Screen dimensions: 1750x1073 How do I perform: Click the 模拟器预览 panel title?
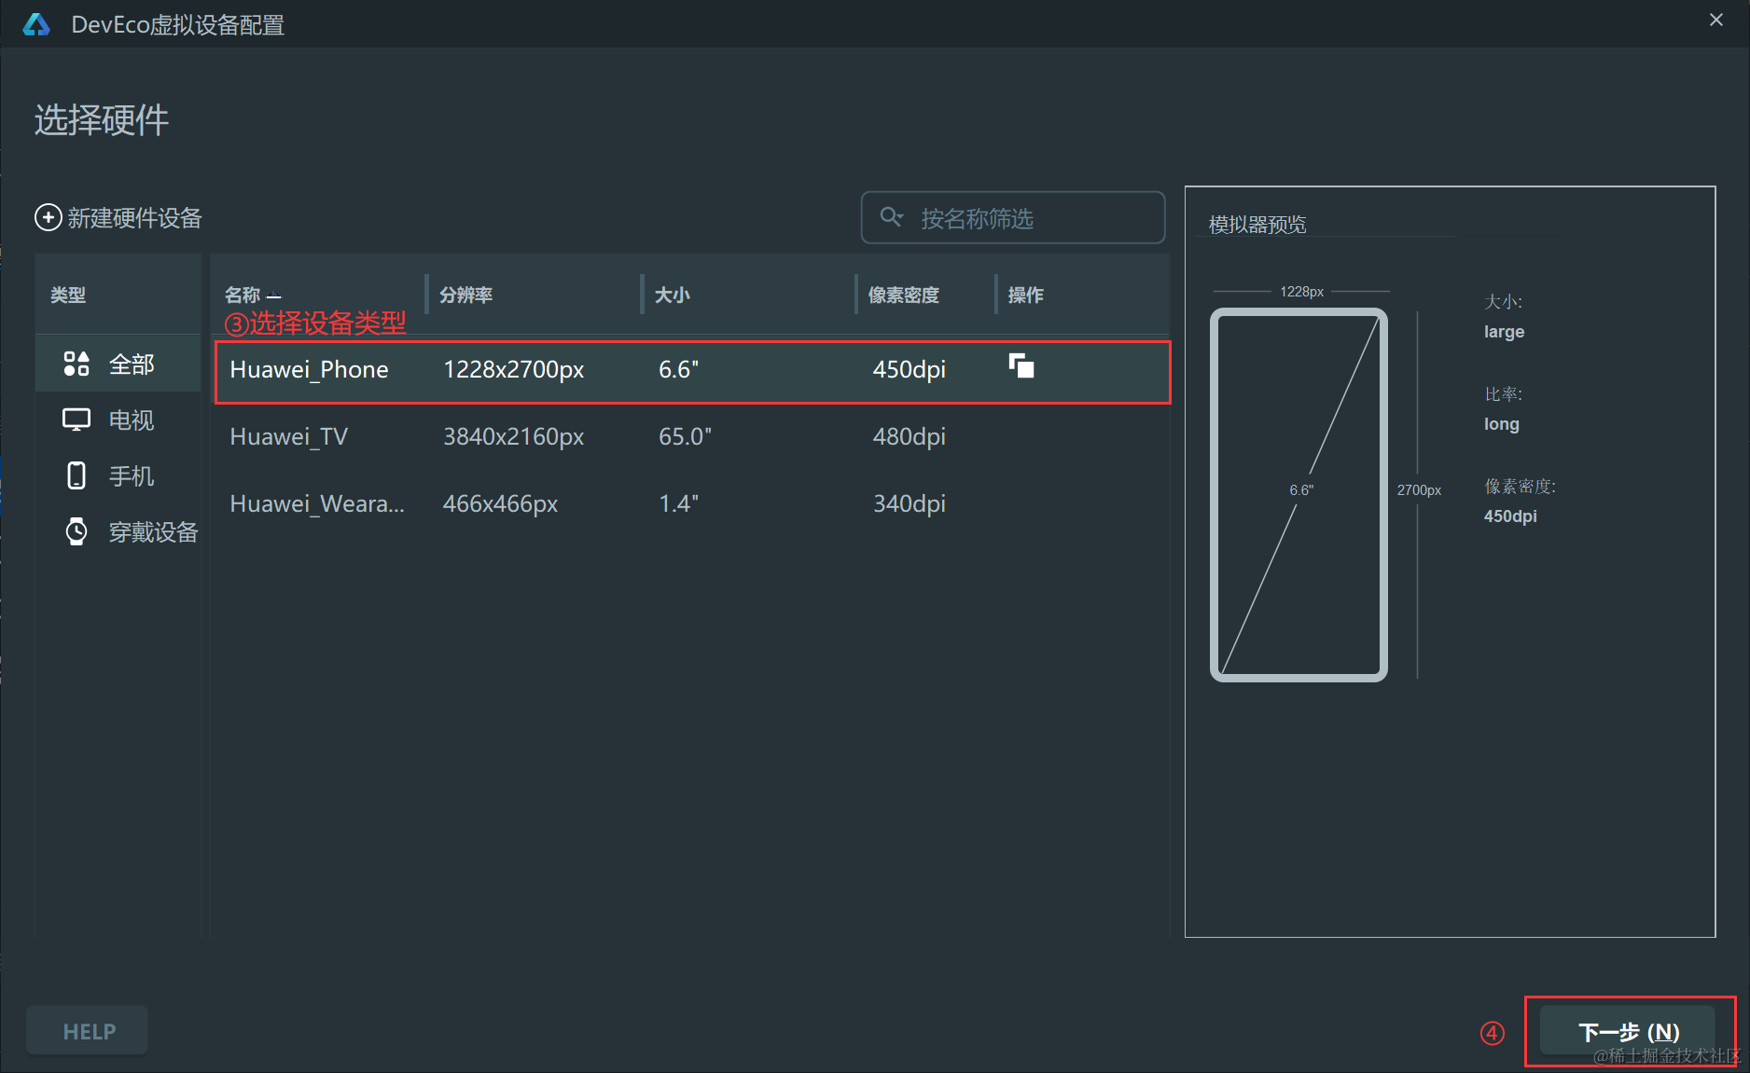[1257, 224]
